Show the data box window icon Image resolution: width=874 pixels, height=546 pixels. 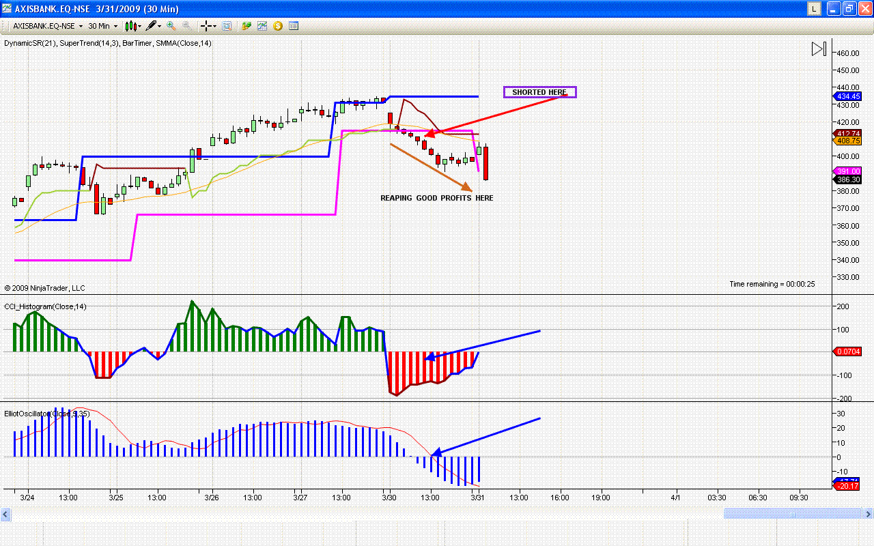(227, 26)
